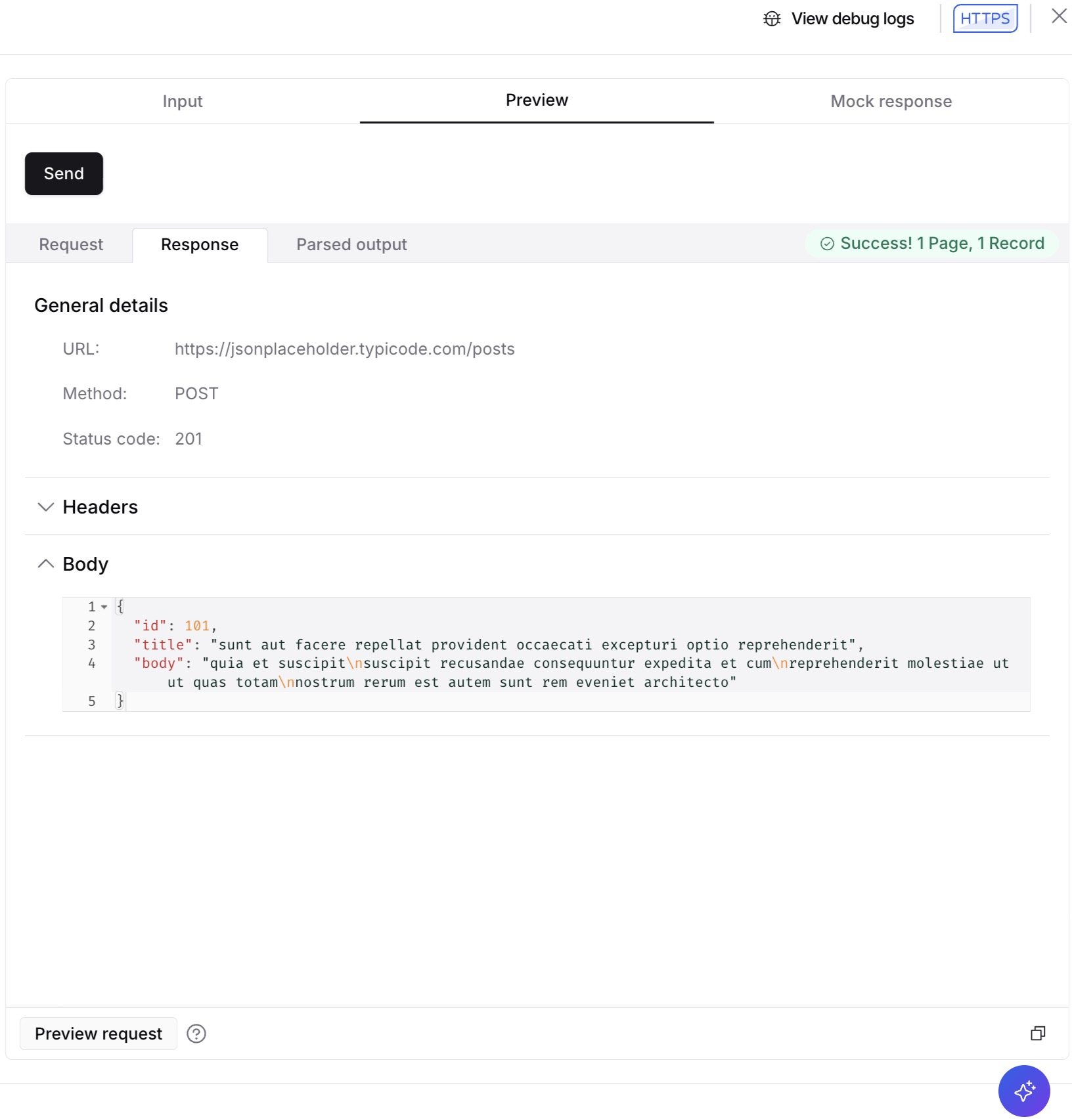The image size is (1072, 1119).
Task: Switch to the Request sub-tab
Action: click(x=71, y=244)
